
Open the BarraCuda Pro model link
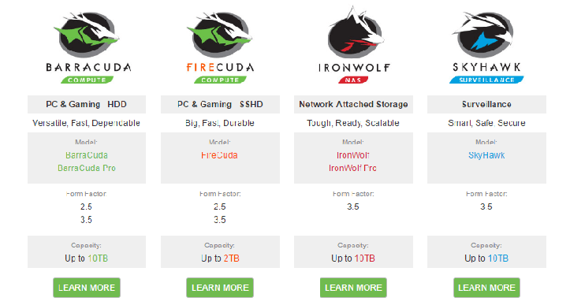[x=87, y=168]
